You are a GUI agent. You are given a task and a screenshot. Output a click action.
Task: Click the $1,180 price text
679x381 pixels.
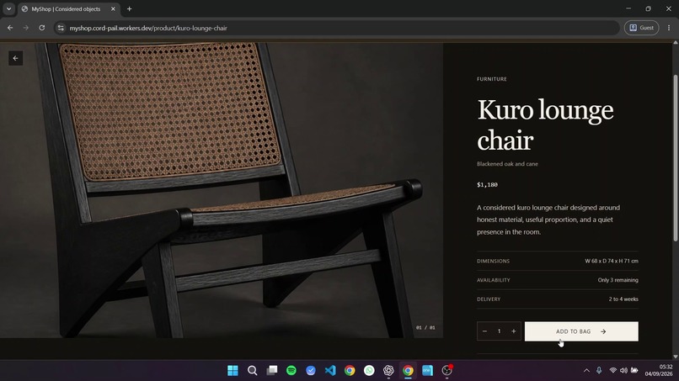pos(487,185)
